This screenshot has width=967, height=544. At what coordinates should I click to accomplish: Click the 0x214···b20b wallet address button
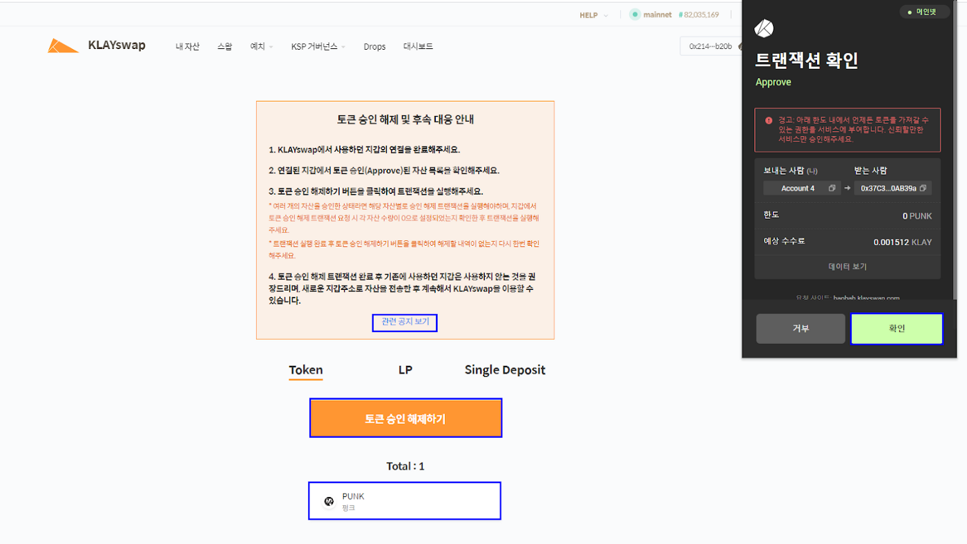[711, 46]
